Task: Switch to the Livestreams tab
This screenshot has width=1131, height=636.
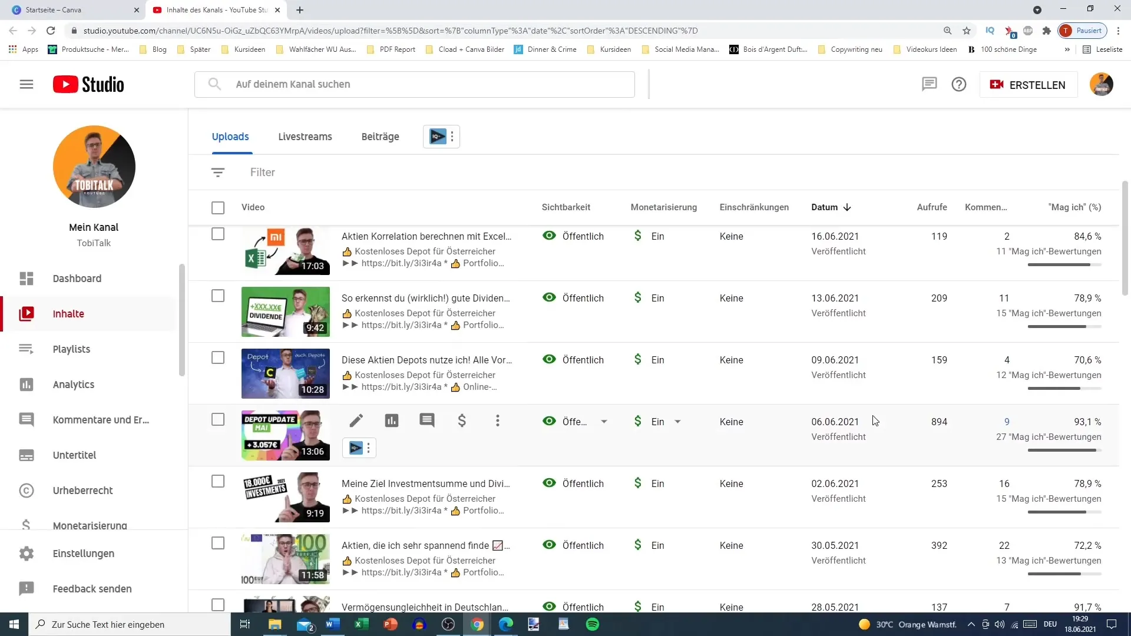Action: click(305, 136)
